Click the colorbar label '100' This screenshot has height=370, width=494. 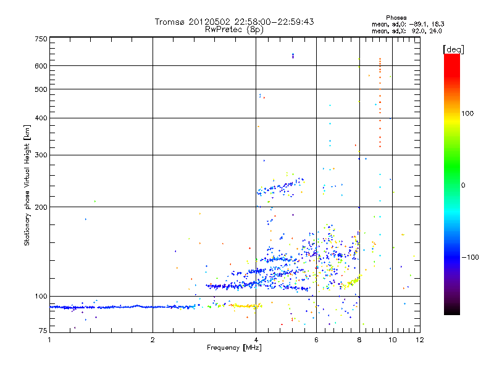click(467, 113)
